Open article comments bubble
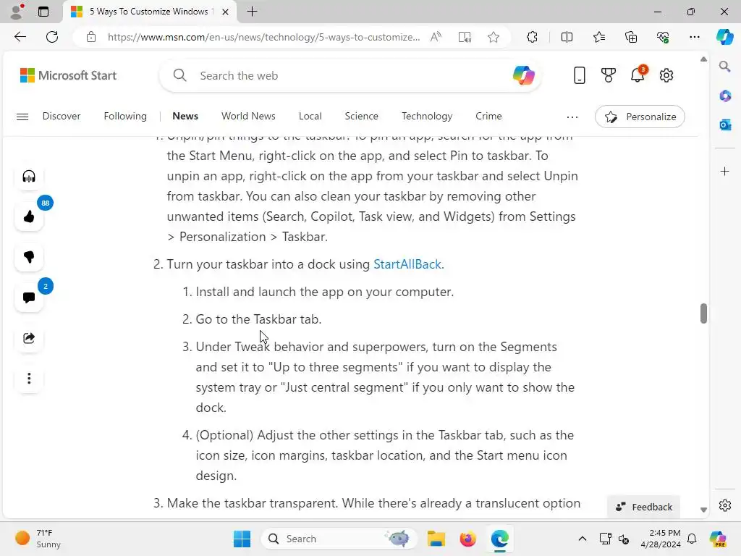Image resolution: width=741 pixels, height=556 pixels. (x=29, y=298)
